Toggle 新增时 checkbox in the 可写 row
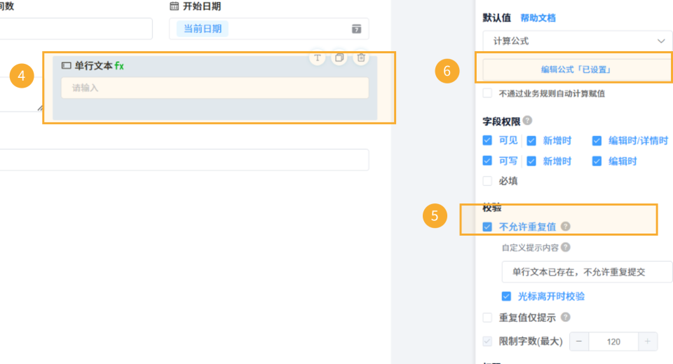 [x=531, y=161]
